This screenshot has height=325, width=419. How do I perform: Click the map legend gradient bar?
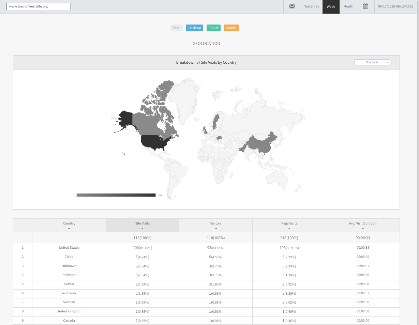pyautogui.click(x=116, y=195)
